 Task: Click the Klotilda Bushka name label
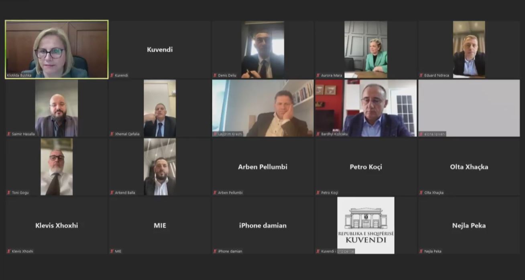(19, 75)
